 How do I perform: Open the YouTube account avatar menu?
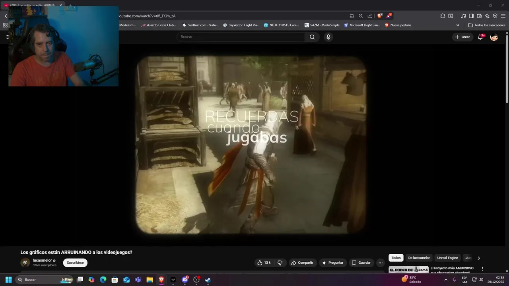tap(494, 37)
